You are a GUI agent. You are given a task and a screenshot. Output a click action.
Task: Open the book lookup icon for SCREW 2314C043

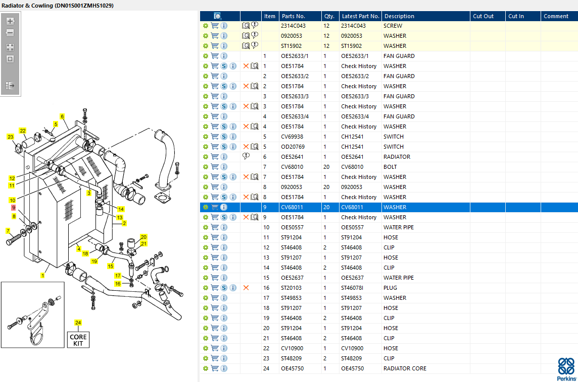coord(246,26)
